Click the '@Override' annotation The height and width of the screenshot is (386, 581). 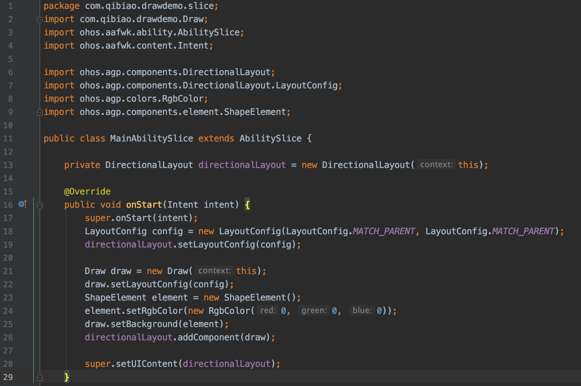(x=87, y=192)
